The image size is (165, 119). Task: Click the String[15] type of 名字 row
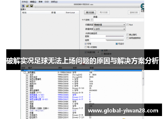(x=77, y=75)
